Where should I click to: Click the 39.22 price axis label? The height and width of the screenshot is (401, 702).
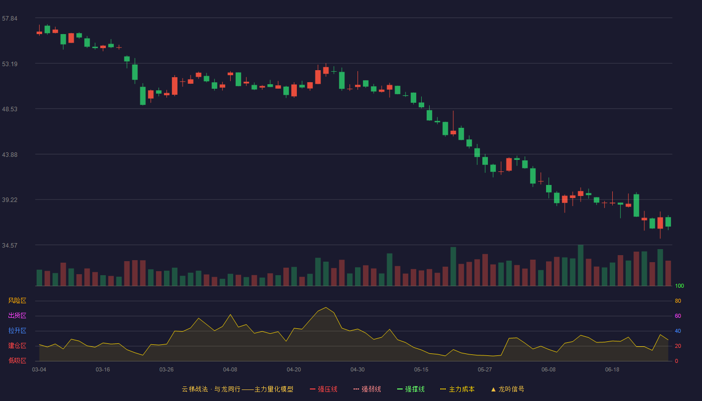(10, 200)
